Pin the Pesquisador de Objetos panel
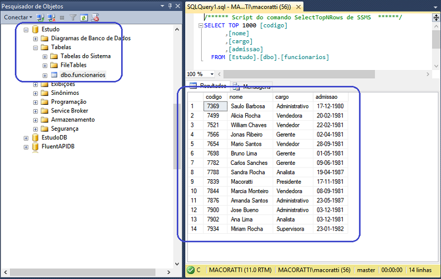 169,6
